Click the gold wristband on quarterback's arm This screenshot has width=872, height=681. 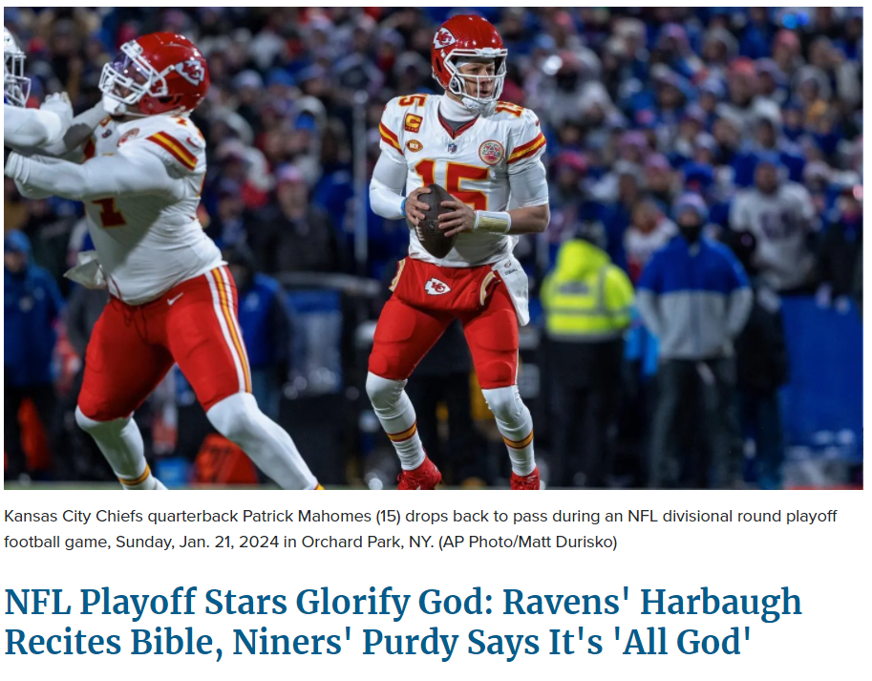coord(492,222)
